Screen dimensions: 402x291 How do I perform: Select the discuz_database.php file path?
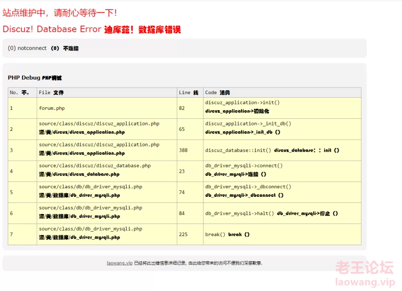(94, 166)
